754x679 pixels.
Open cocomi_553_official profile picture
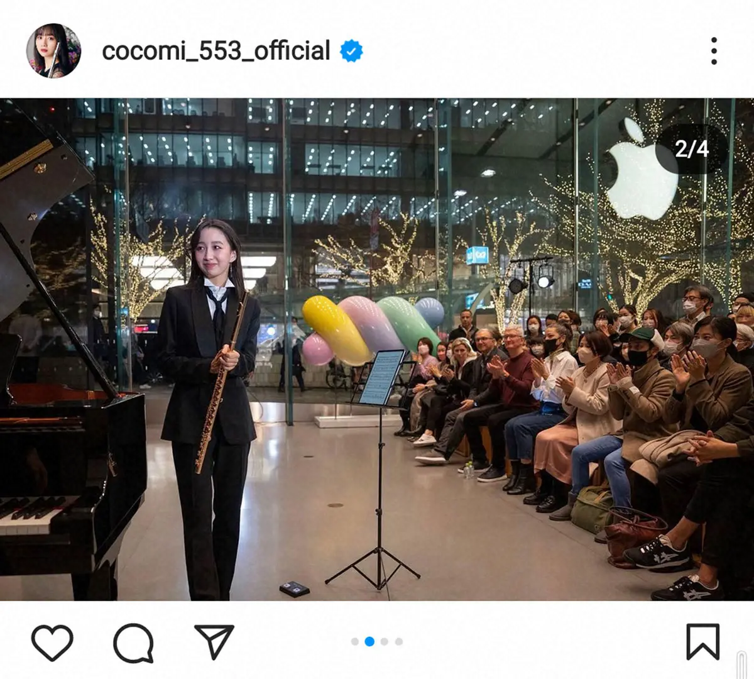pos(53,51)
